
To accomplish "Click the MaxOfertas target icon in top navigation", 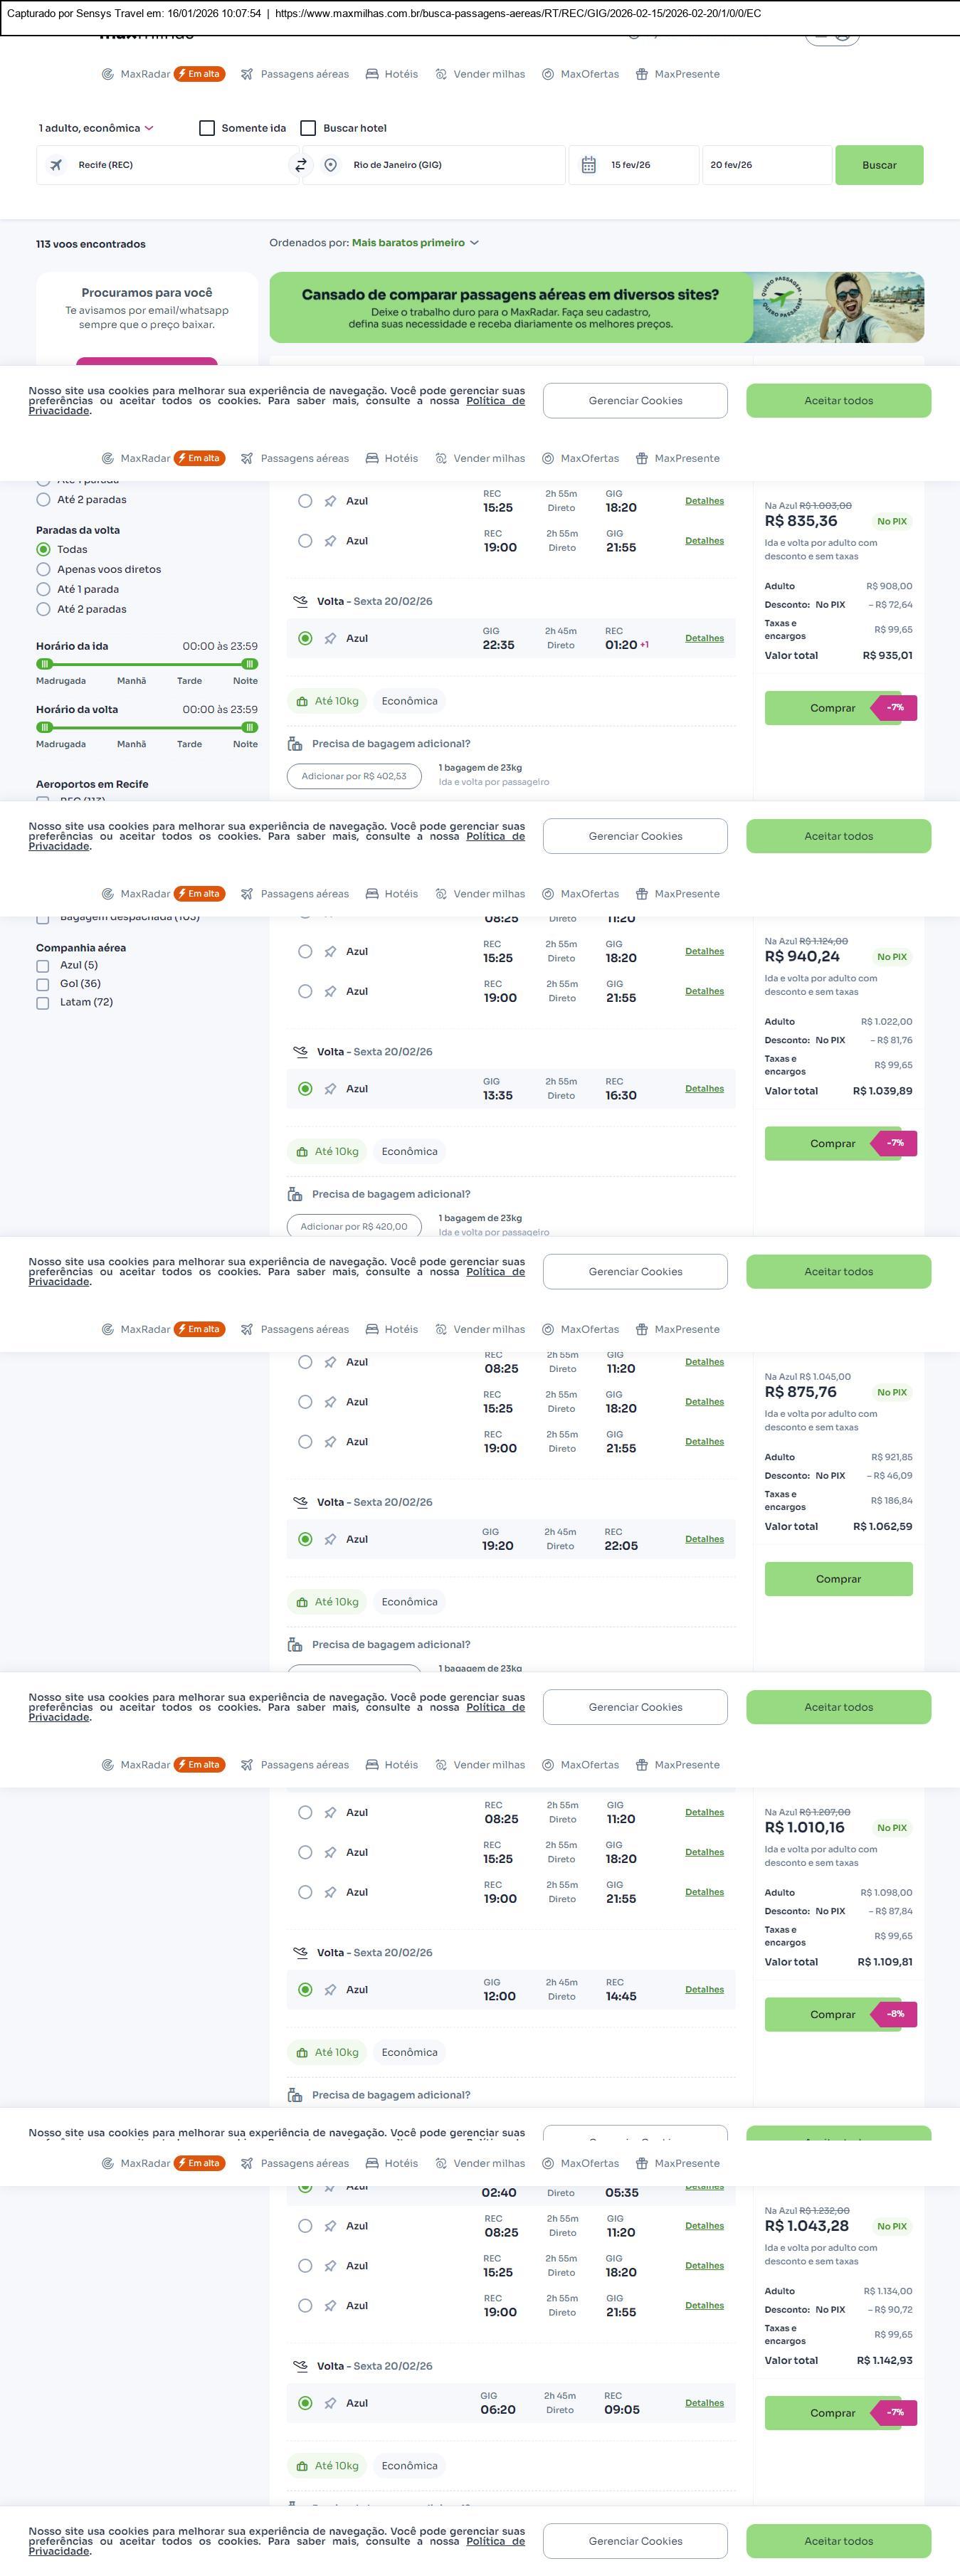I will coord(548,74).
